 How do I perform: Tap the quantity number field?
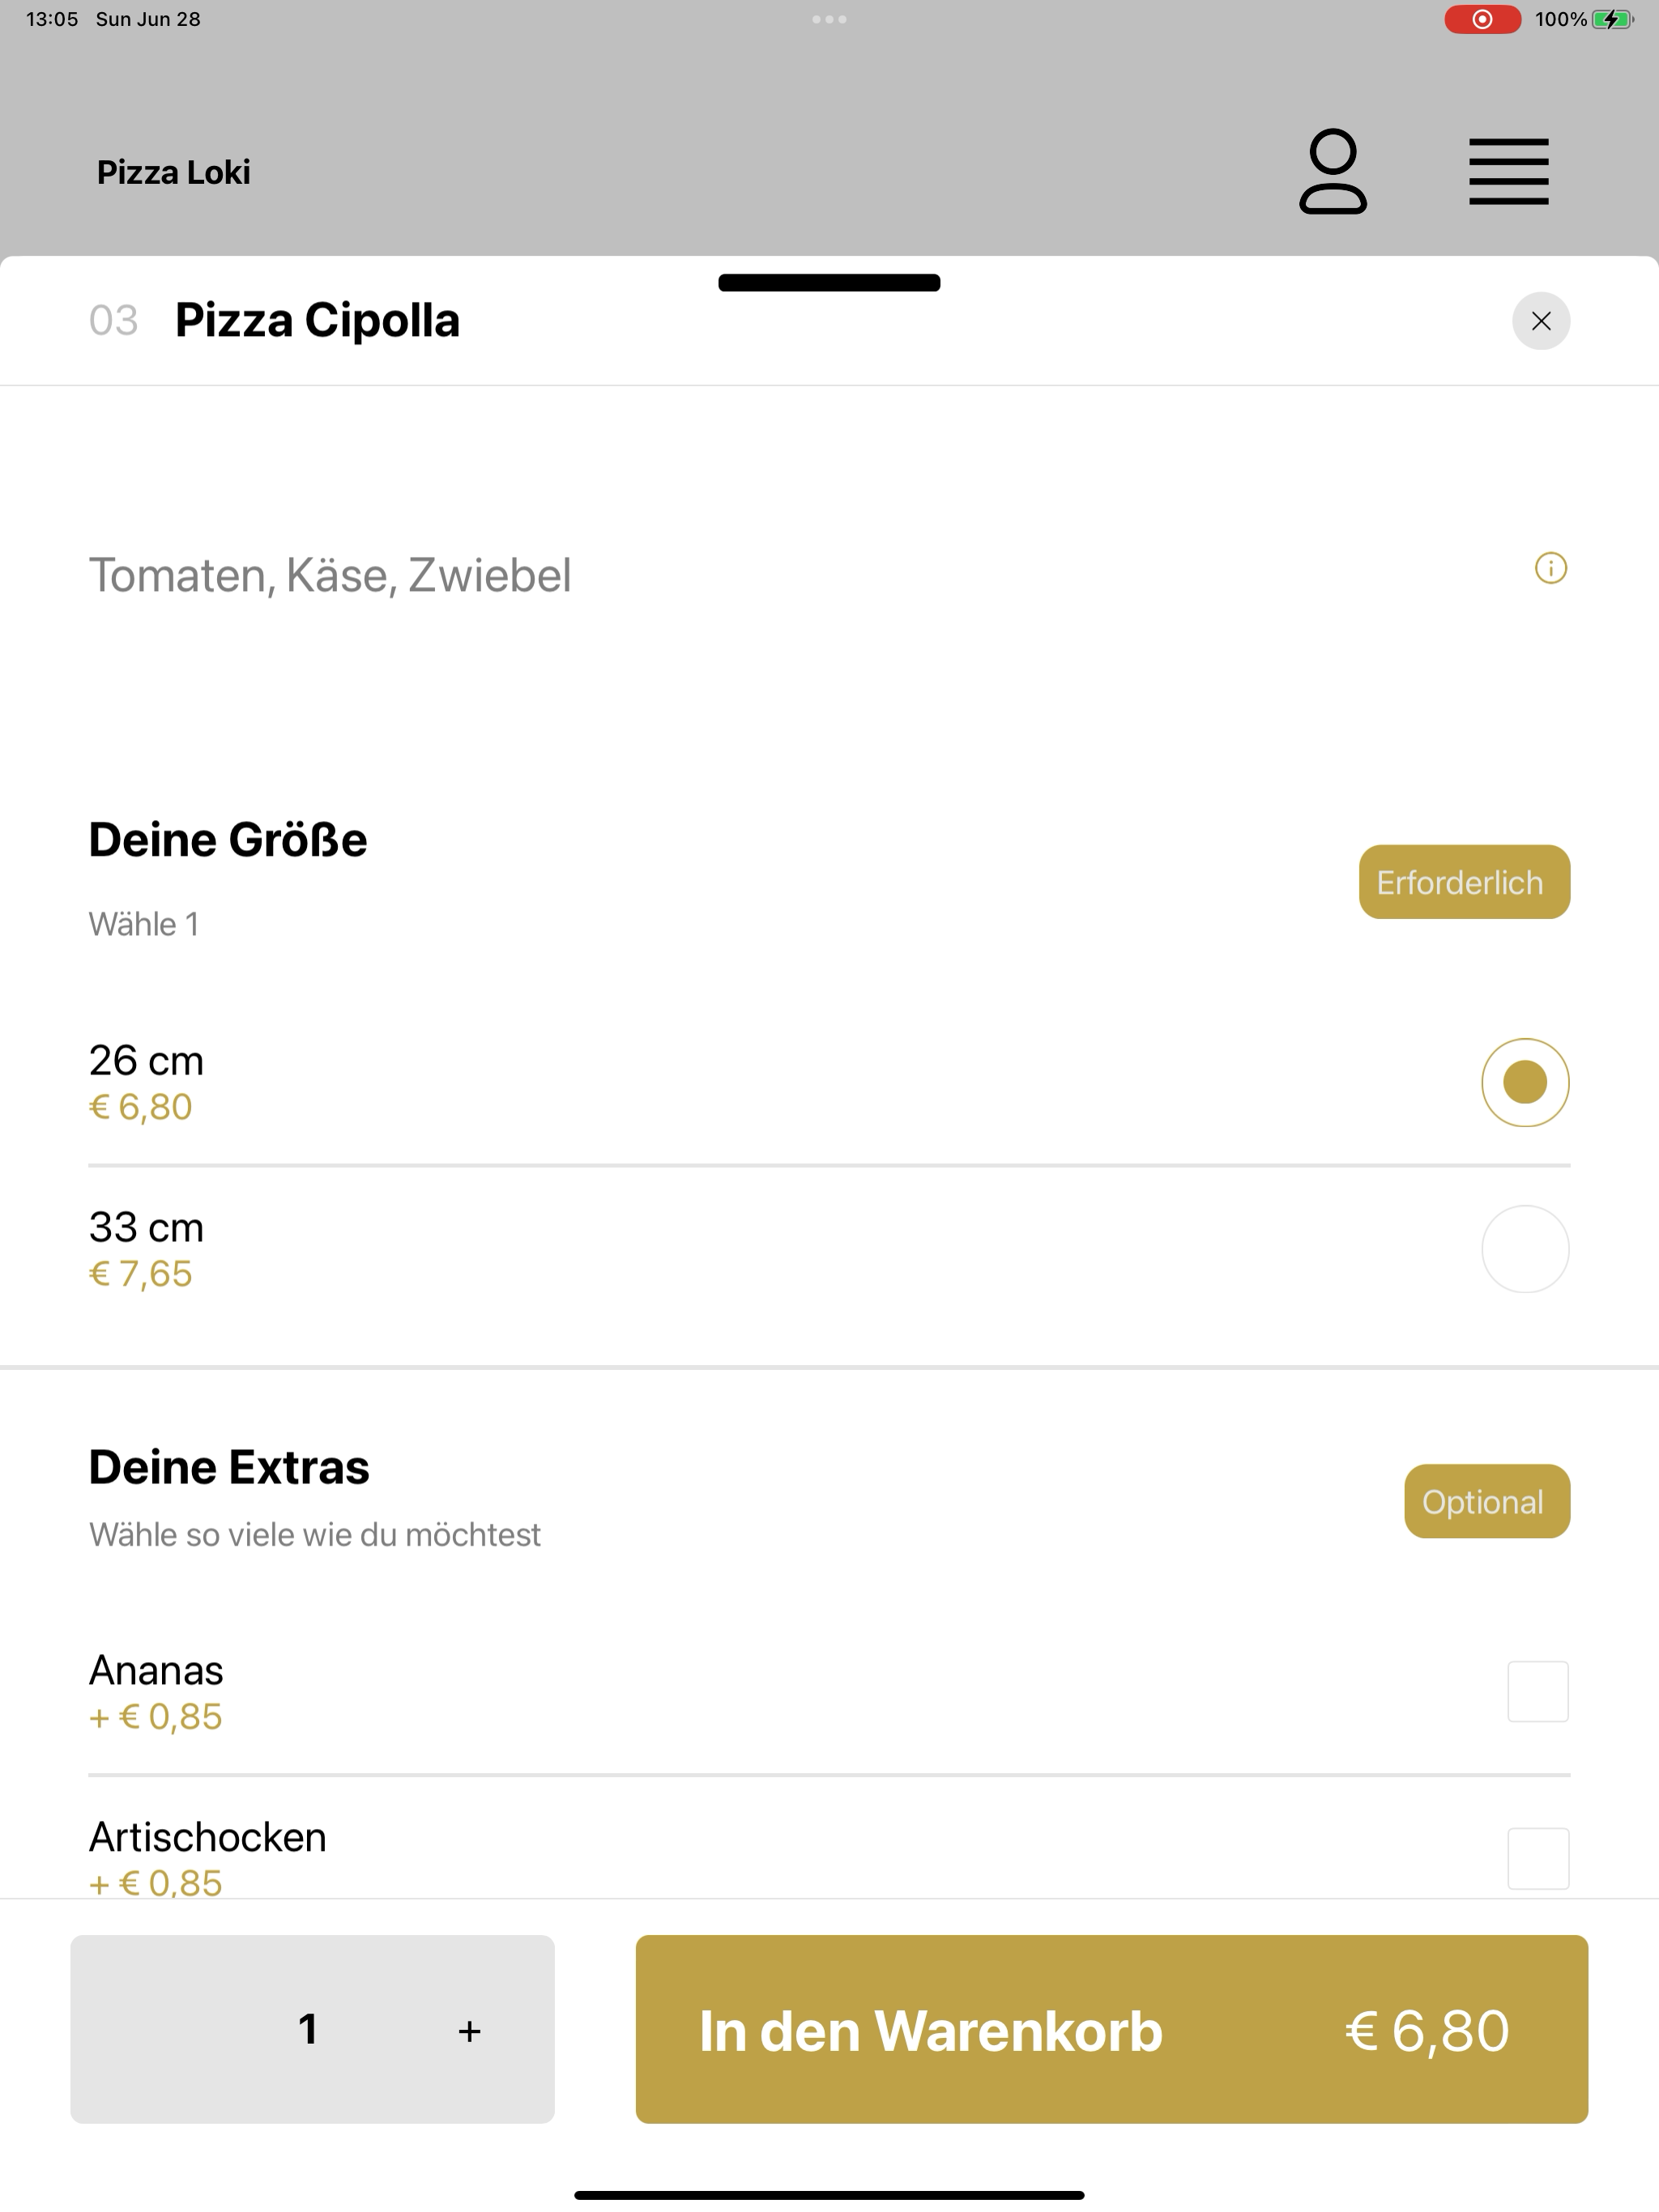pyautogui.click(x=308, y=2029)
